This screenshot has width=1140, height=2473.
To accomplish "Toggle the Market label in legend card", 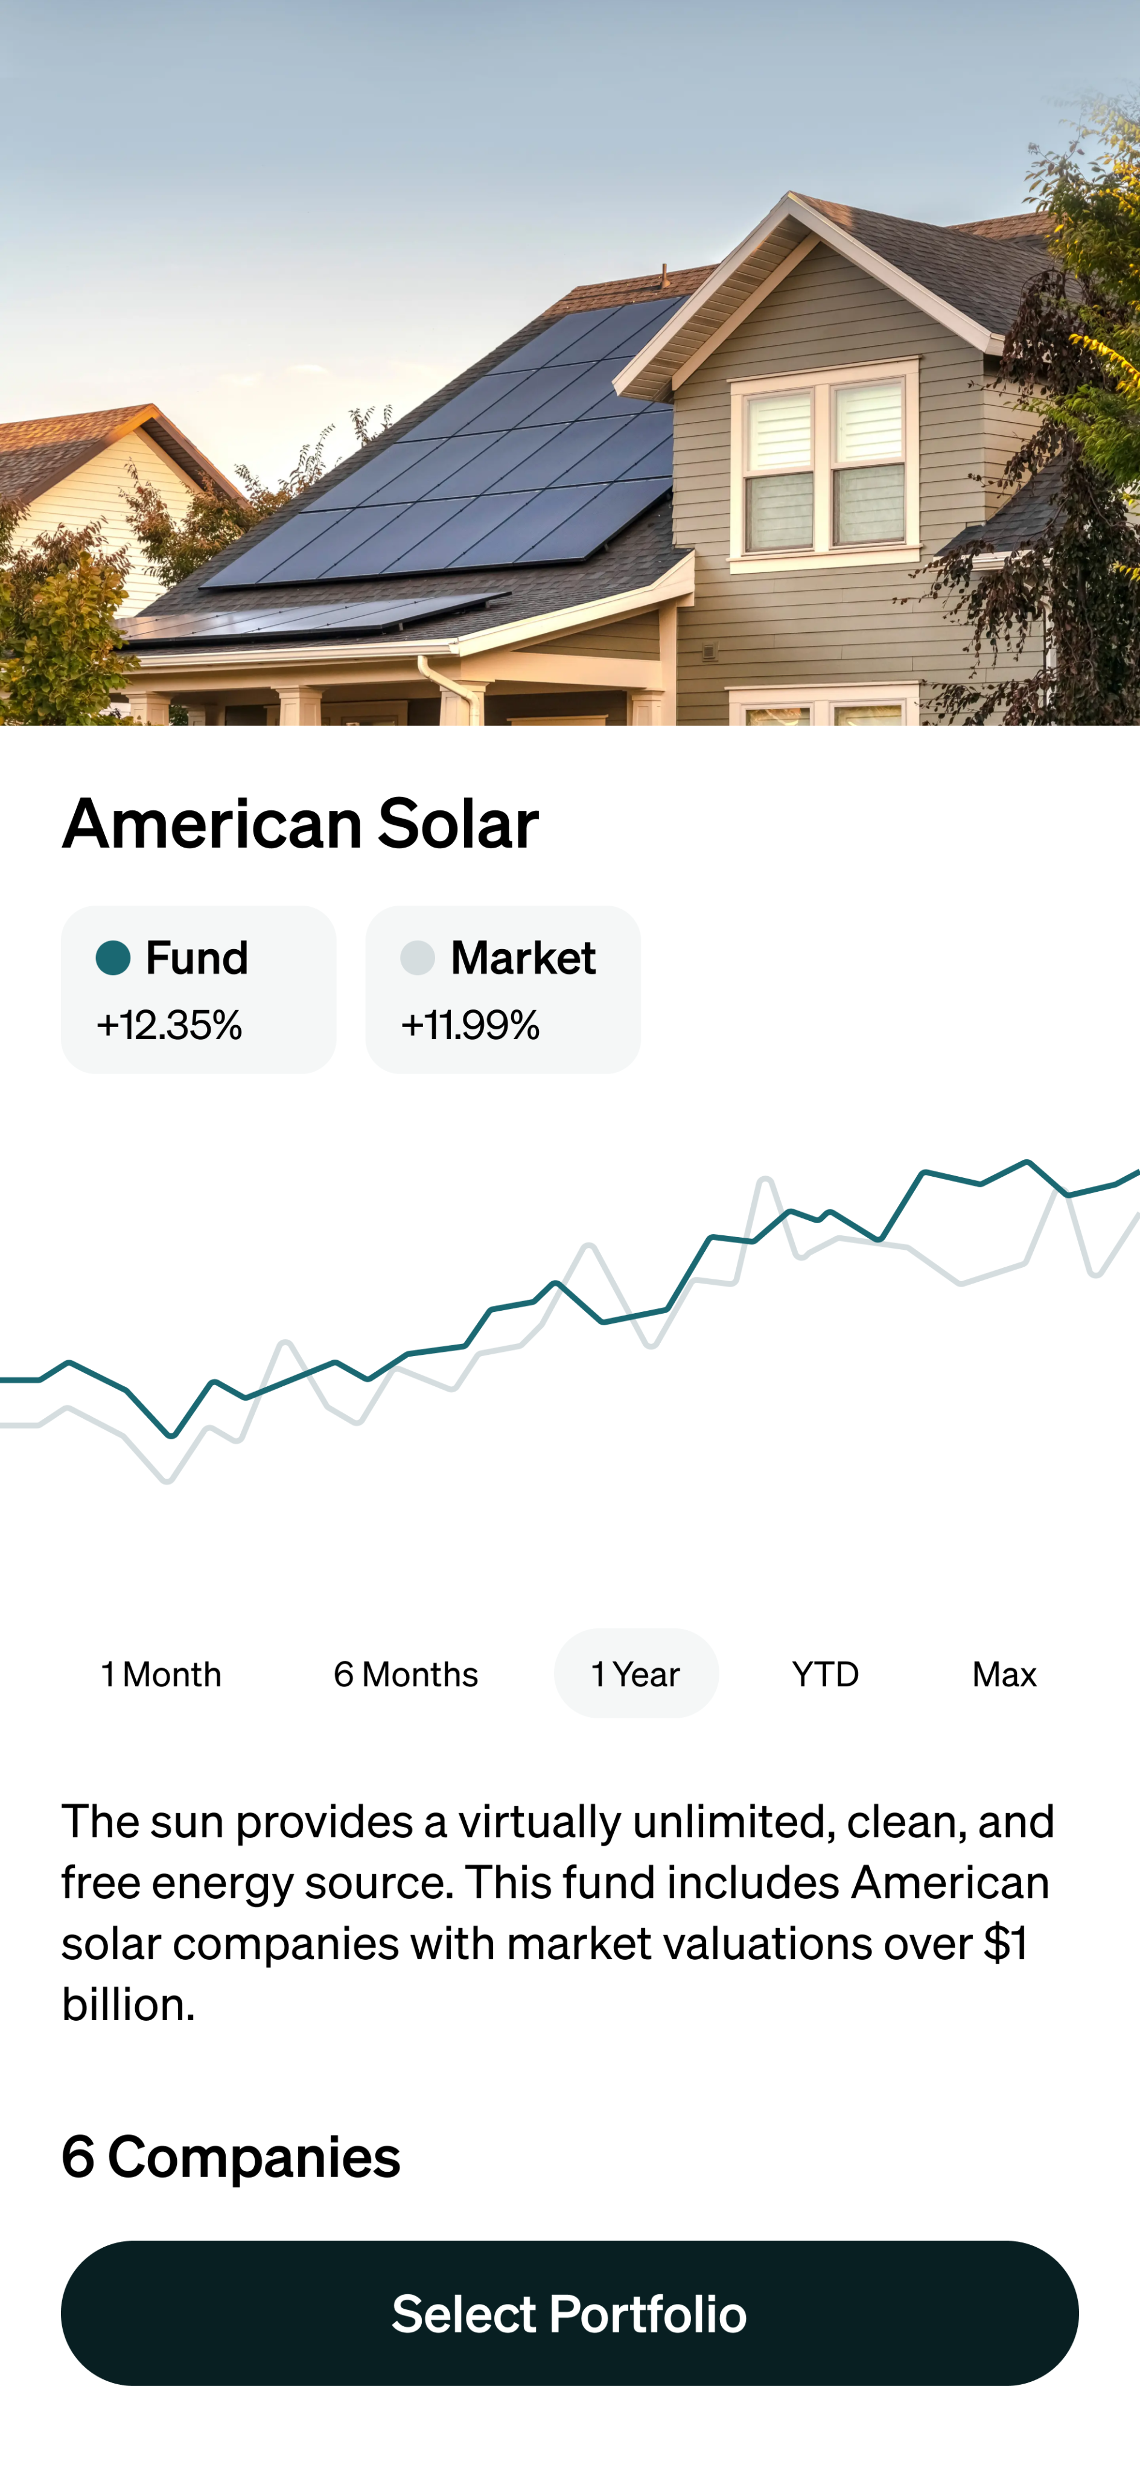I will click(x=523, y=957).
